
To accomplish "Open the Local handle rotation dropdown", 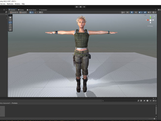I will click(23, 12).
